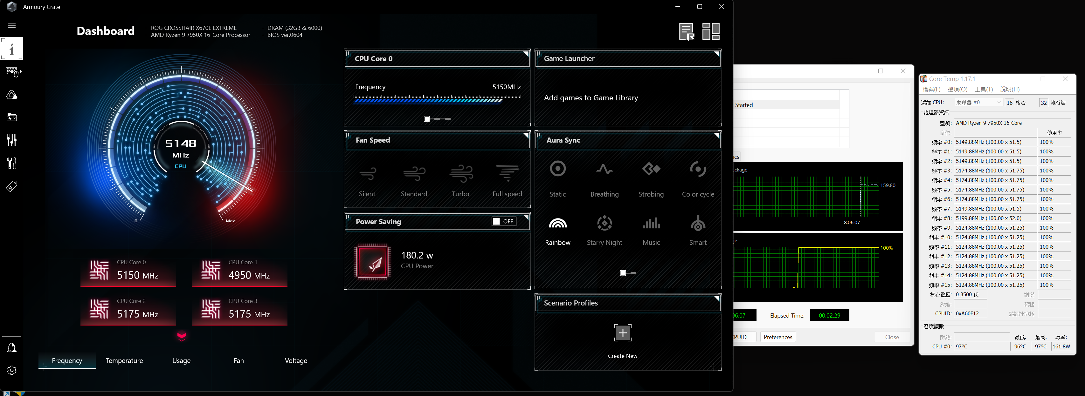Click the Aura Sync page indicator dots

point(628,273)
